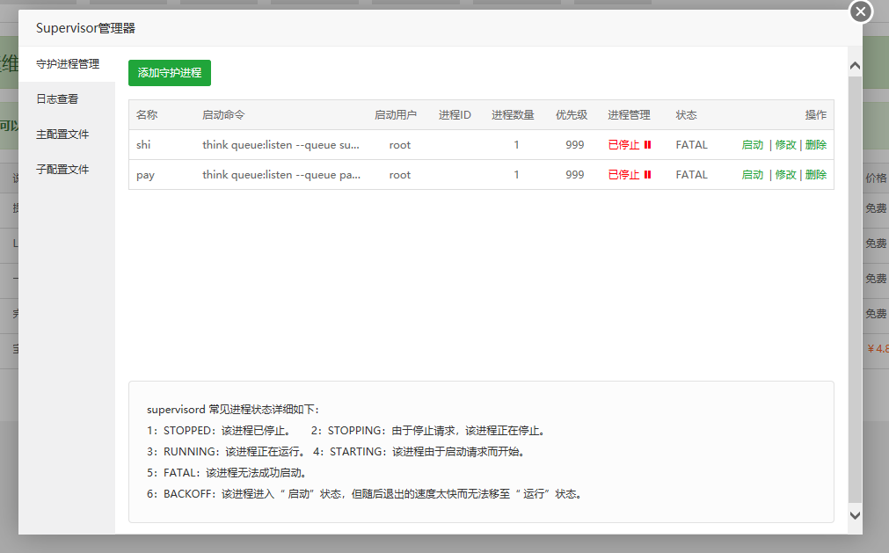Screen dimensions: 889x553
Task: Click the STOPPED status description text
Action: pyautogui.click(x=220, y=431)
